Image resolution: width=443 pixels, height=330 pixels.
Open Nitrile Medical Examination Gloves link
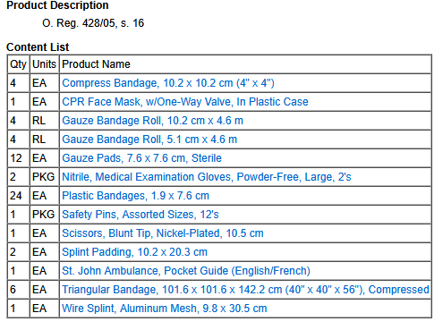(x=207, y=177)
